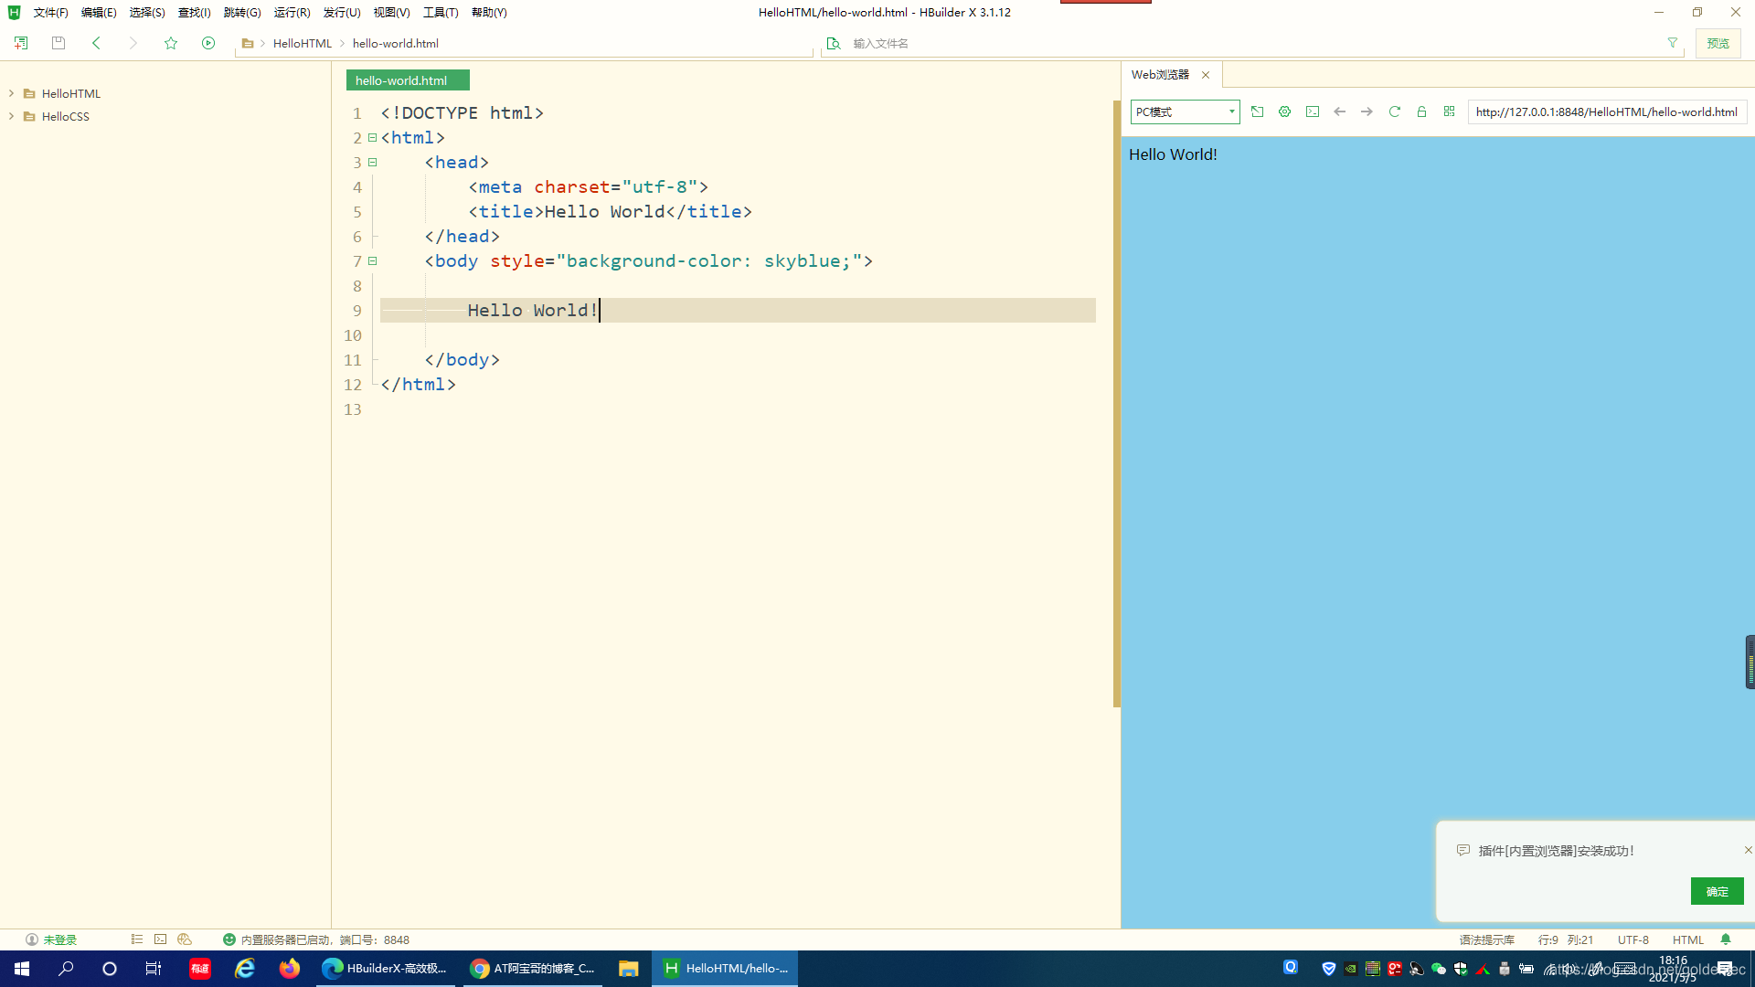Click the save file icon in toolbar
The image size is (1755, 987).
pyautogui.click(x=58, y=43)
